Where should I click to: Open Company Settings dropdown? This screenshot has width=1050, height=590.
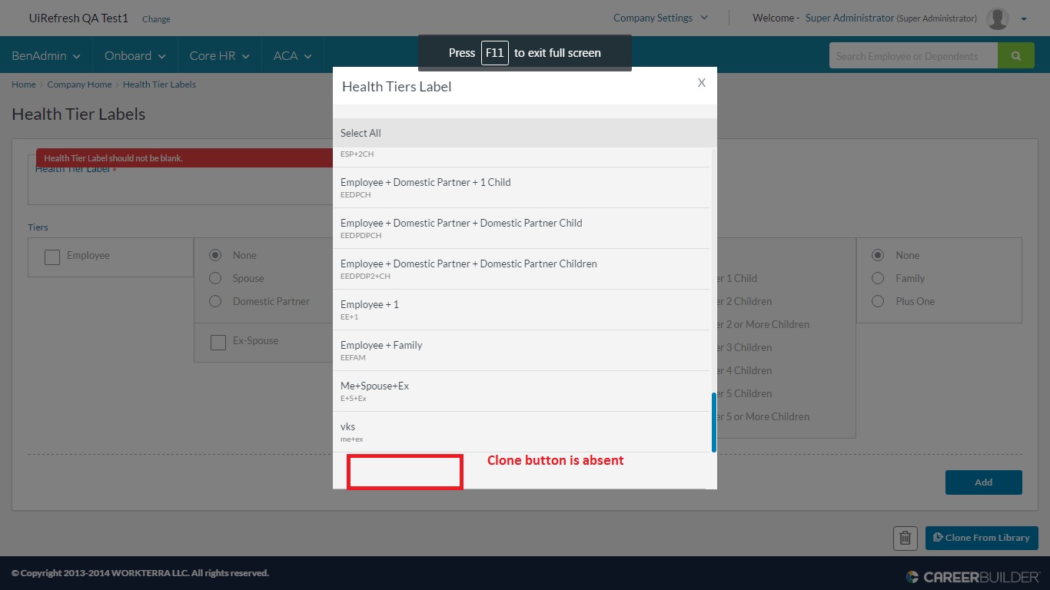tap(661, 18)
